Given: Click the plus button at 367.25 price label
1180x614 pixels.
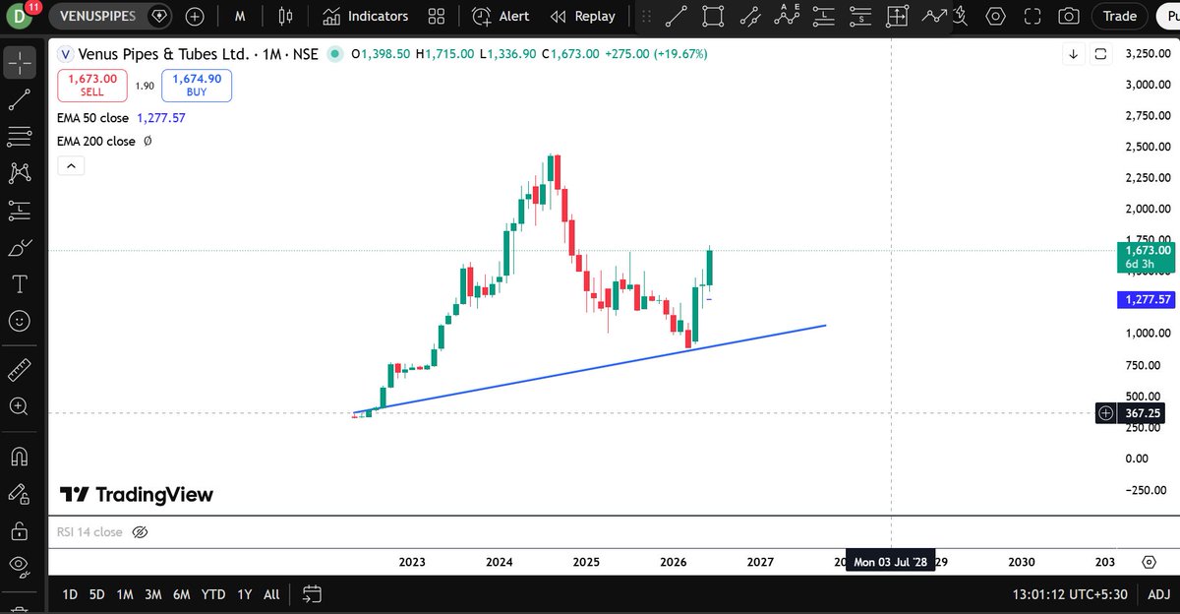Looking at the screenshot, I should [1106, 413].
